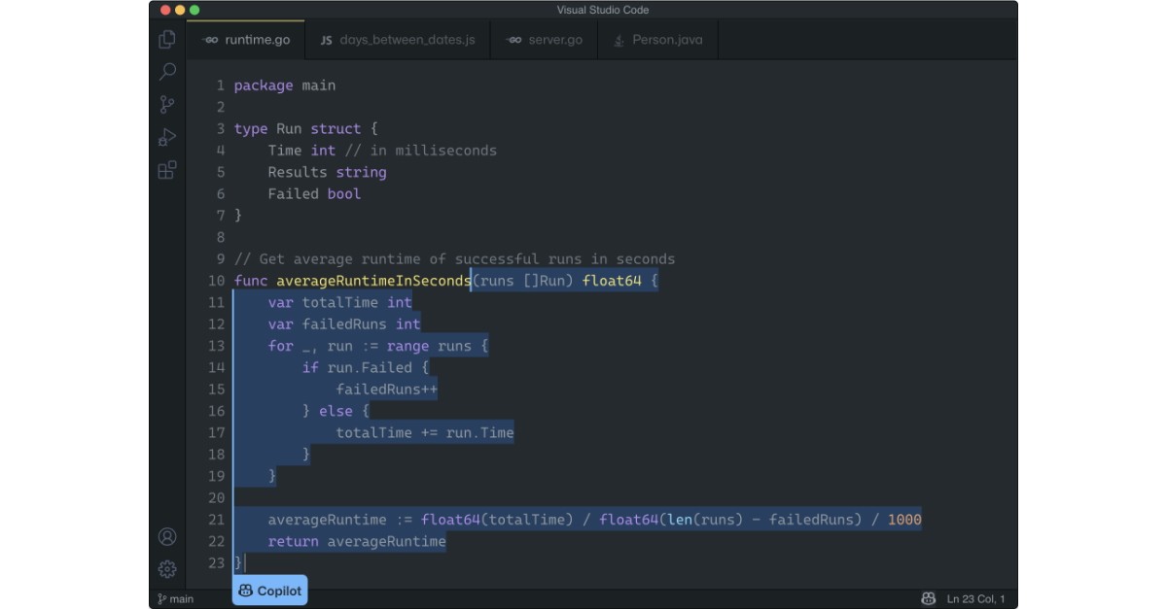Click 'for _, run := range runs {' line
Image resolution: width=1167 pixels, height=609 pixels.
pyautogui.click(x=378, y=346)
